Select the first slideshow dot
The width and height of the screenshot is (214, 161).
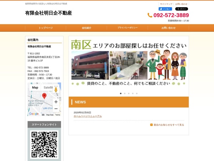121,93
